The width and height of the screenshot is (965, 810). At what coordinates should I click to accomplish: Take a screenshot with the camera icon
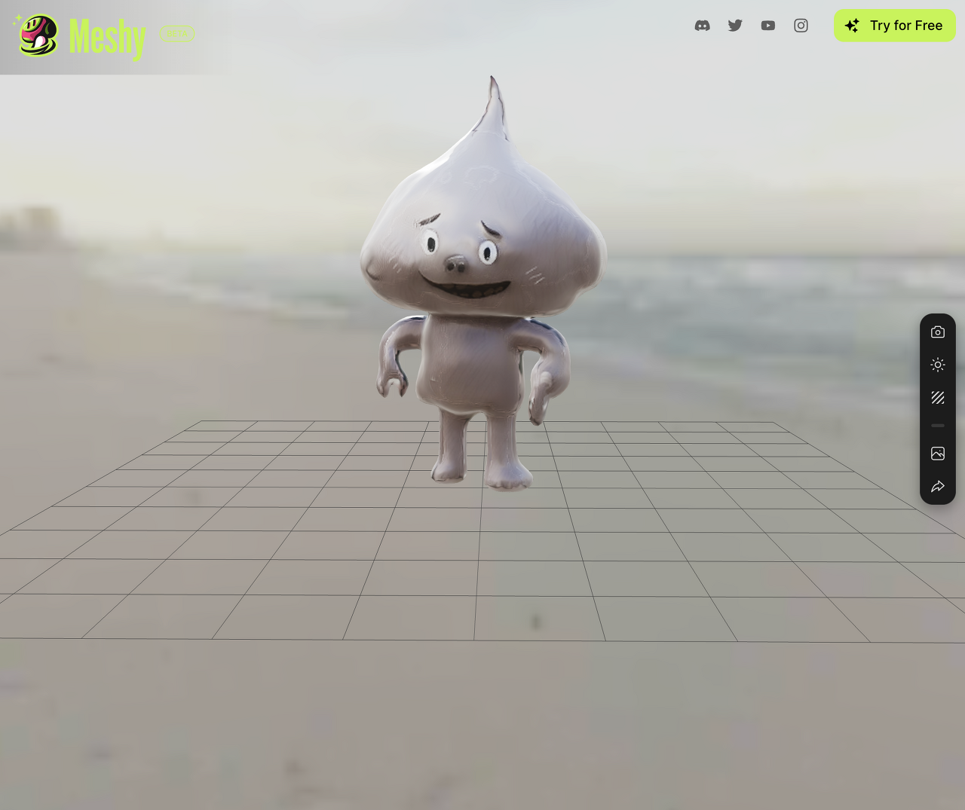tap(937, 332)
